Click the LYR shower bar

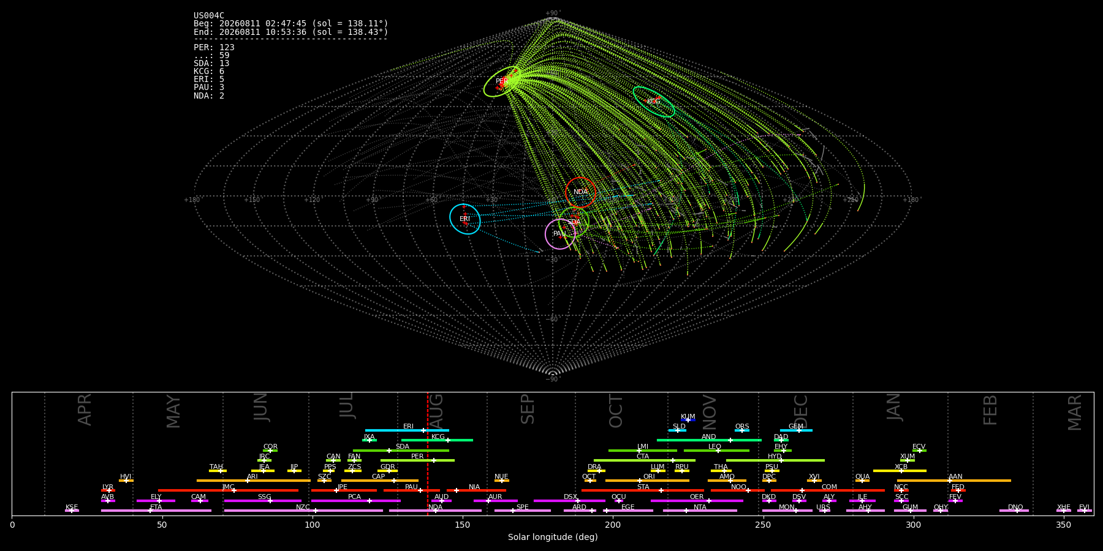click(x=108, y=490)
